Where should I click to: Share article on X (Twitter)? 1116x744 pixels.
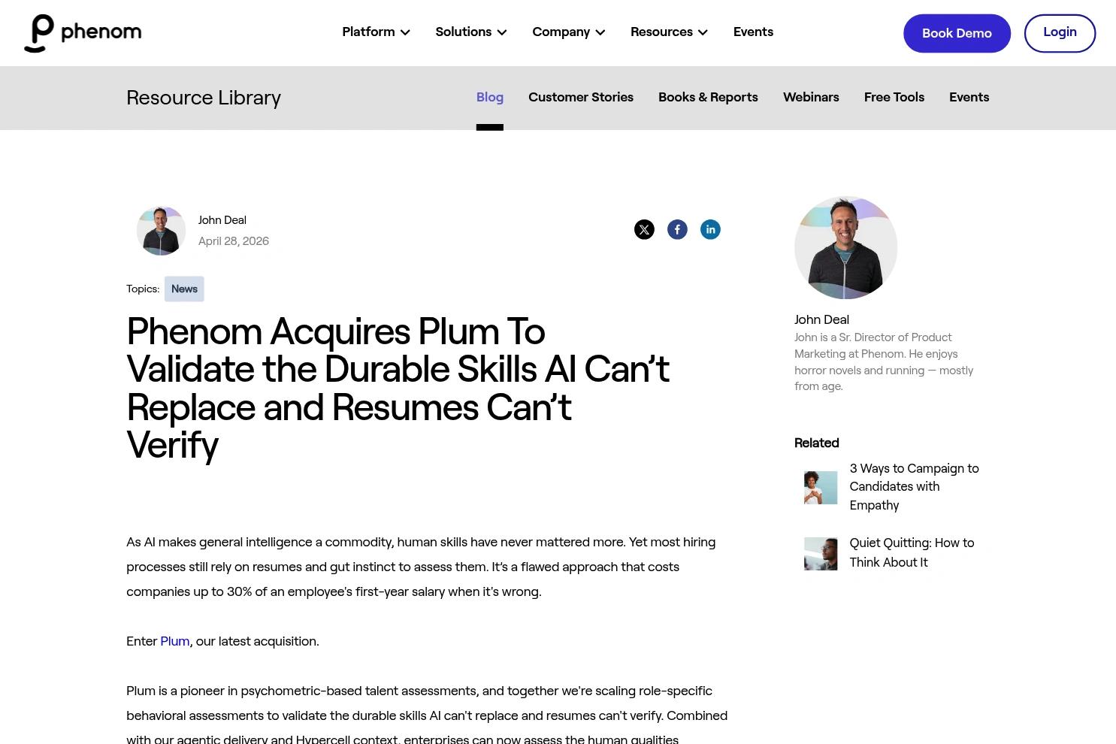pos(644,229)
